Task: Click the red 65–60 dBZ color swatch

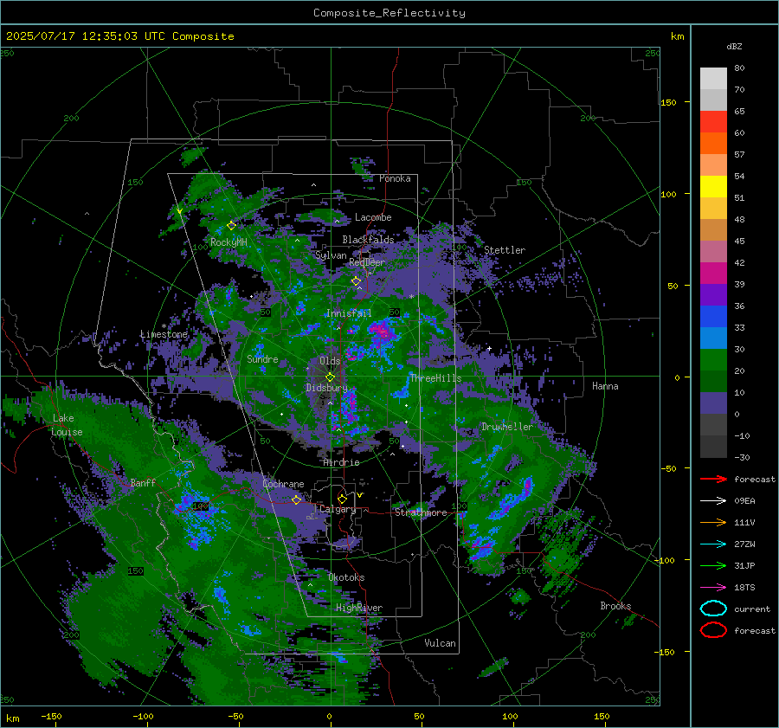Action: (x=713, y=122)
